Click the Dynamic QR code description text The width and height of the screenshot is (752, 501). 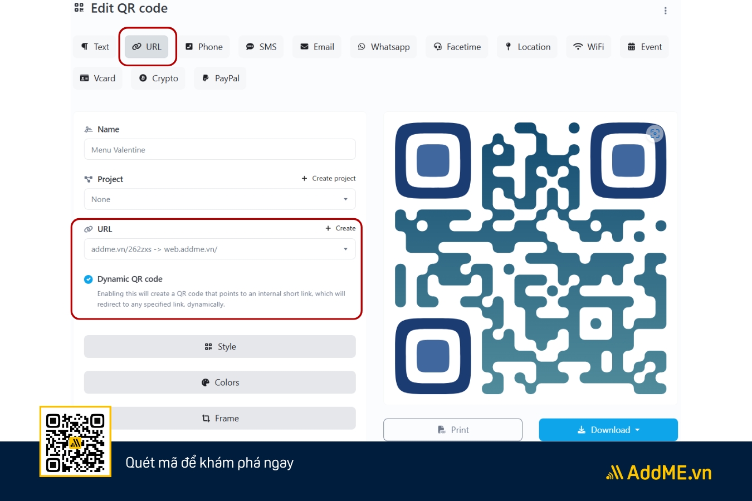click(221, 299)
